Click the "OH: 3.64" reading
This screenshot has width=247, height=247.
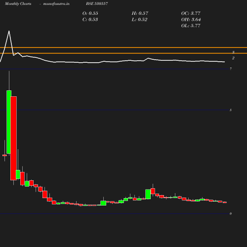click(191, 20)
